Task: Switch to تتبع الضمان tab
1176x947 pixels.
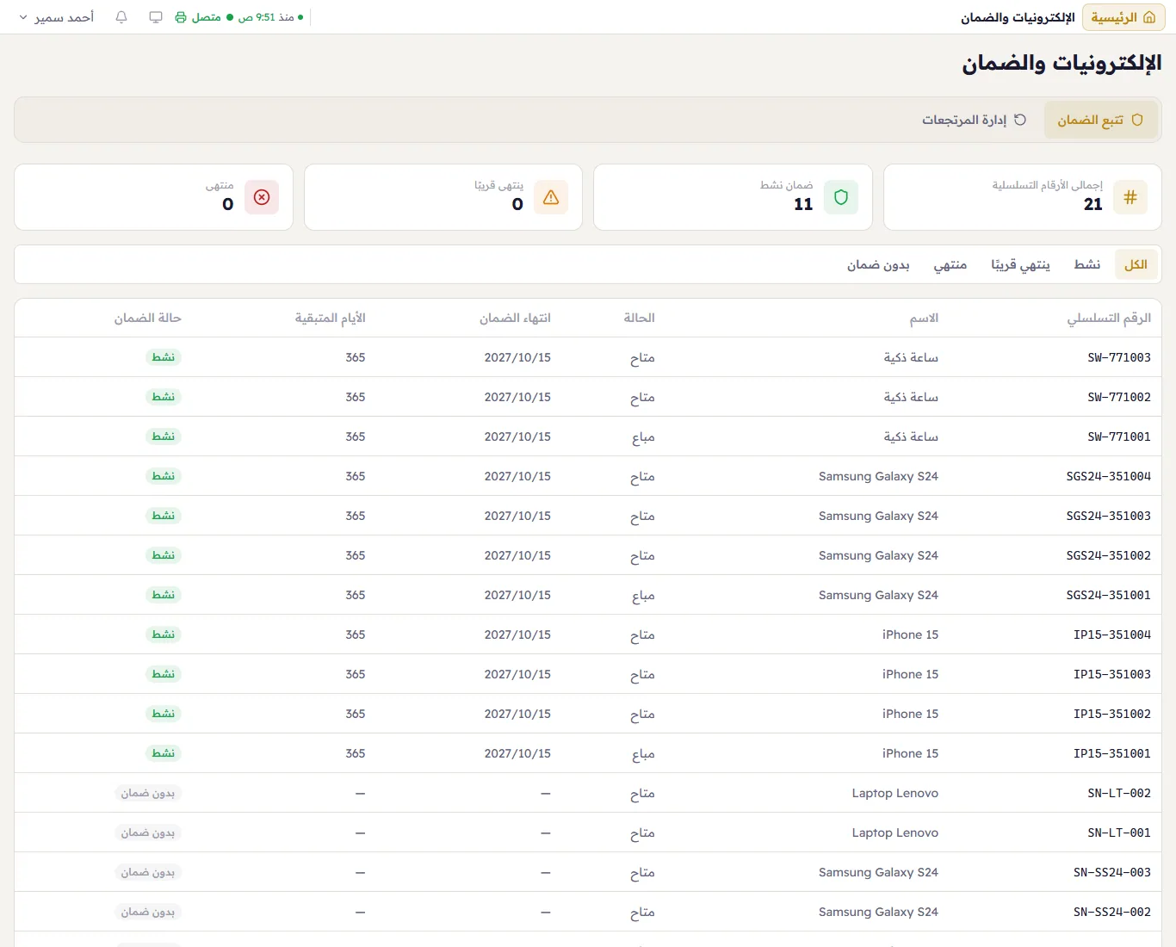Action: (1100, 120)
